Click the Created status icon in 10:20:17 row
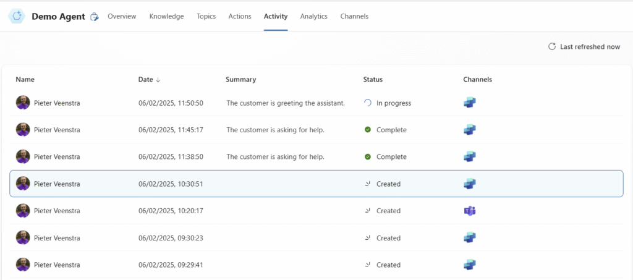Viewport: 633px width, 280px height. click(x=367, y=211)
